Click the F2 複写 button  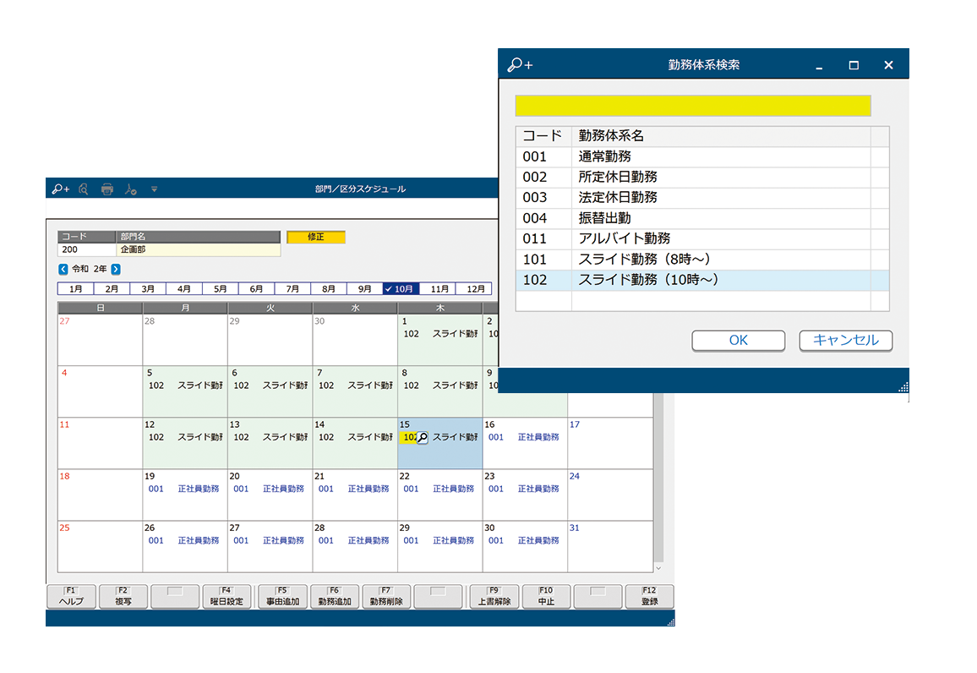(x=123, y=596)
